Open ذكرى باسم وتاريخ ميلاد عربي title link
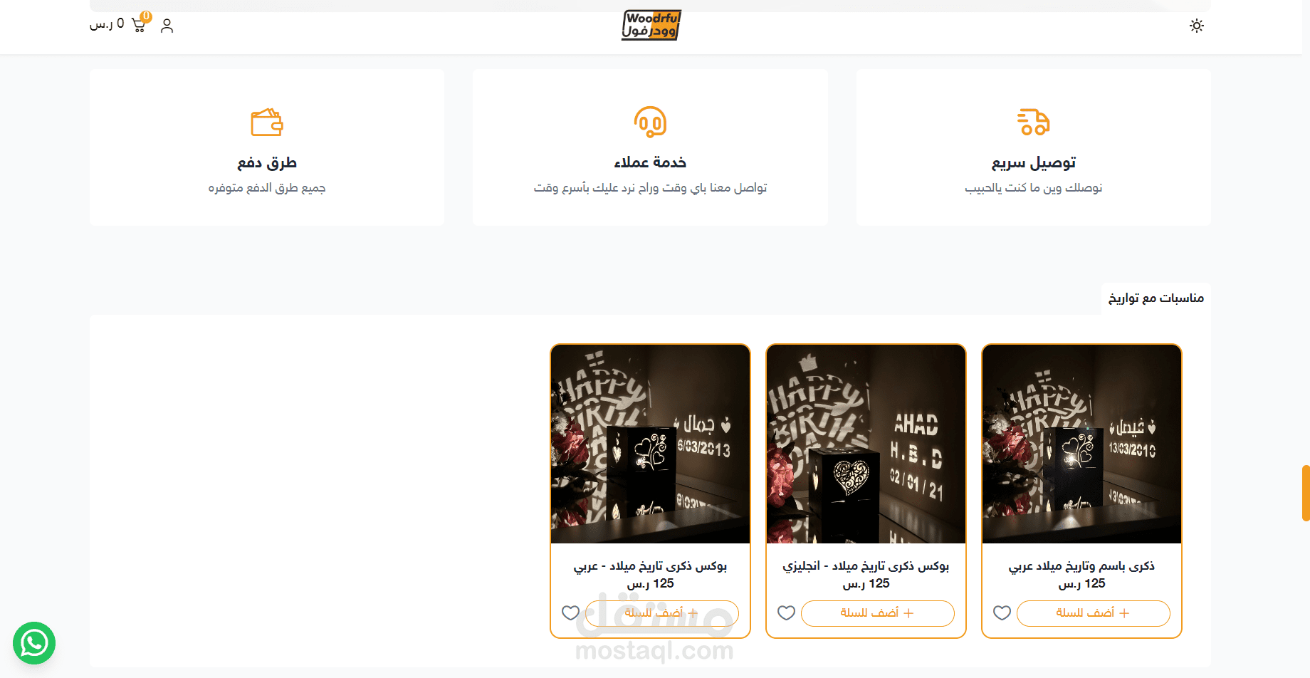The width and height of the screenshot is (1310, 678). (x=1081, y=566)
